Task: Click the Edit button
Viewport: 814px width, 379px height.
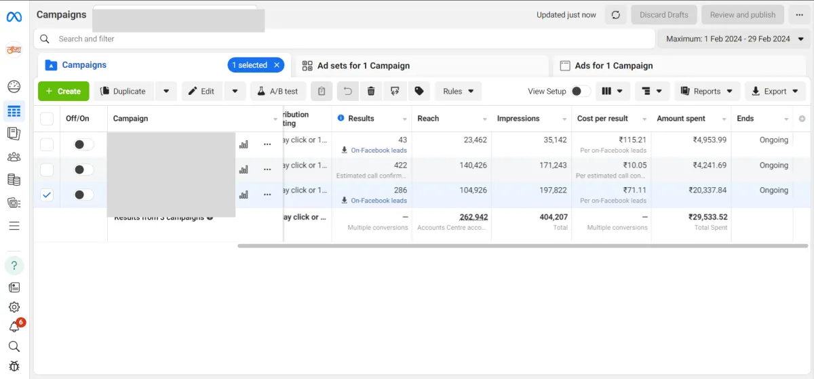Action: 201,92
